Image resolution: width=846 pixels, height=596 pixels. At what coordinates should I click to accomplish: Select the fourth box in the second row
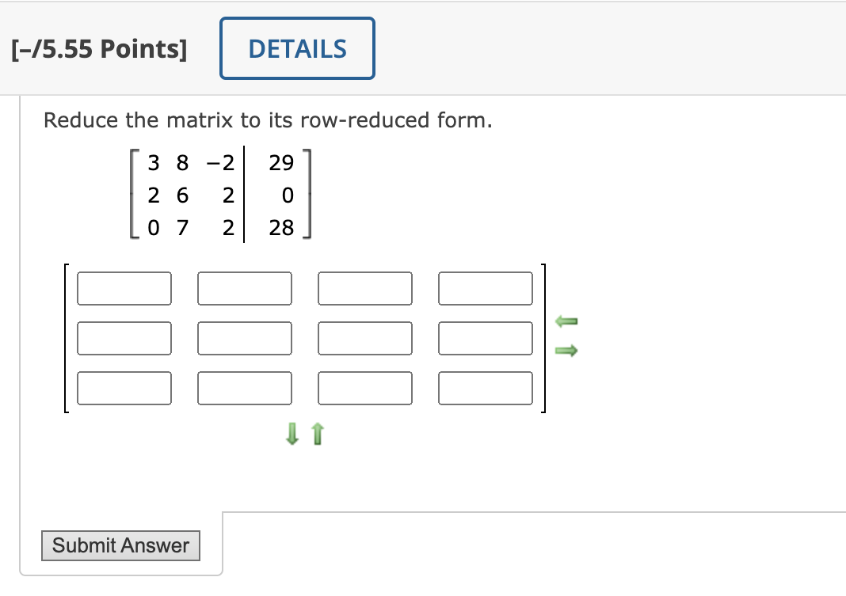tap(485, 338)
